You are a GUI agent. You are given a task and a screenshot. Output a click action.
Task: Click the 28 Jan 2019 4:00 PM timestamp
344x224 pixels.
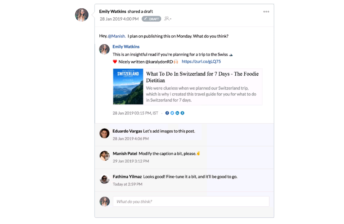click(119, 19)
